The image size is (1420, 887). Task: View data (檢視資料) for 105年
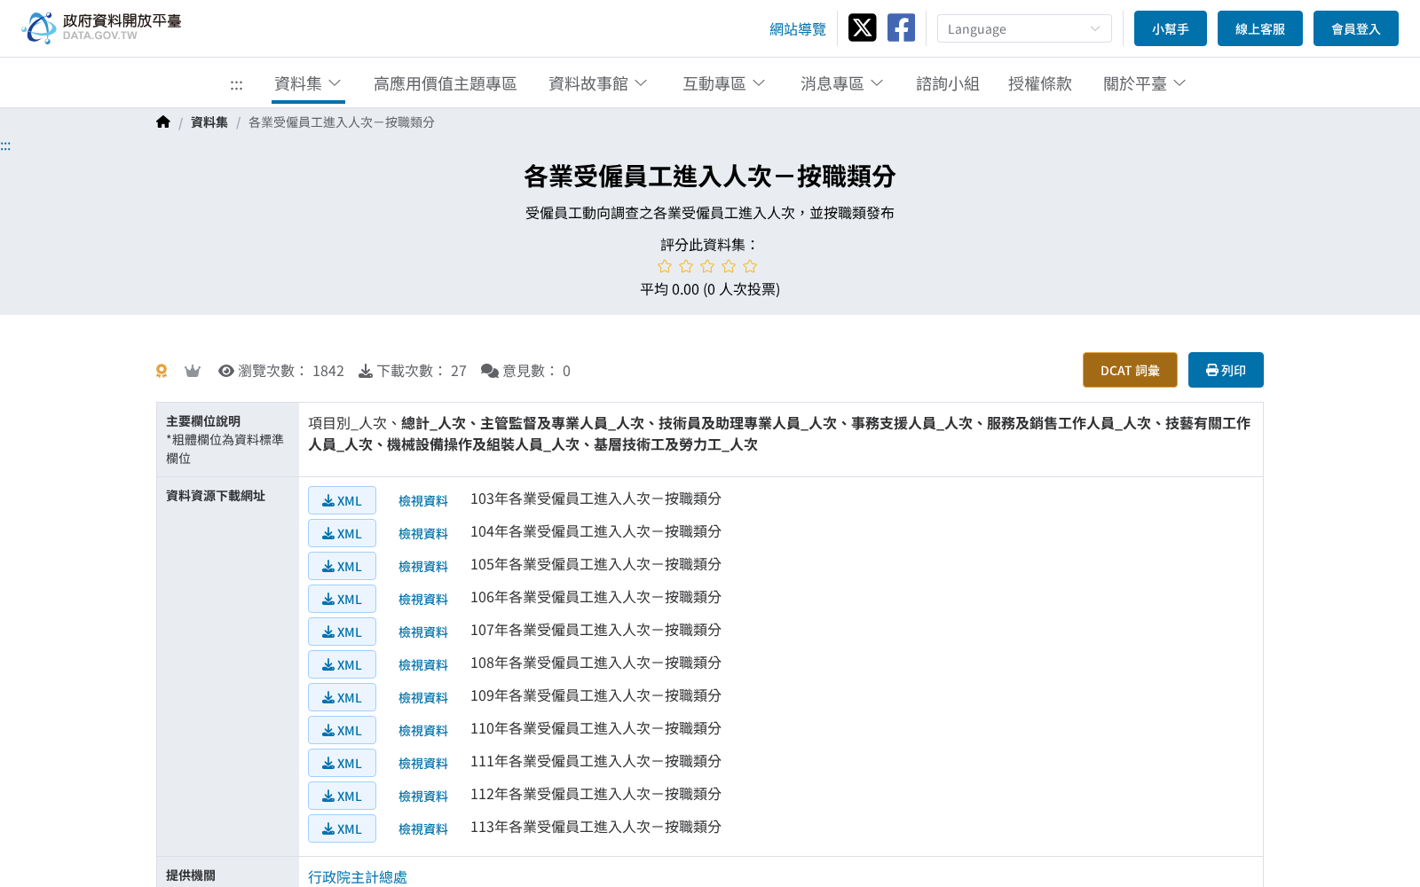tap(423, 567)
